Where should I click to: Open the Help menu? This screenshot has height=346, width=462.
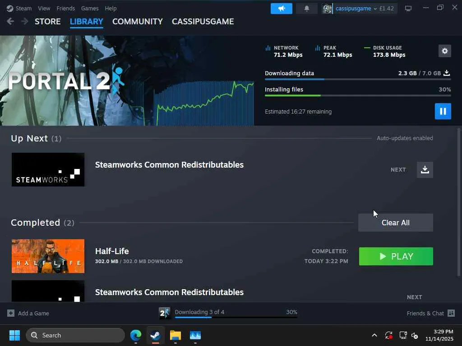pos(111,8)
